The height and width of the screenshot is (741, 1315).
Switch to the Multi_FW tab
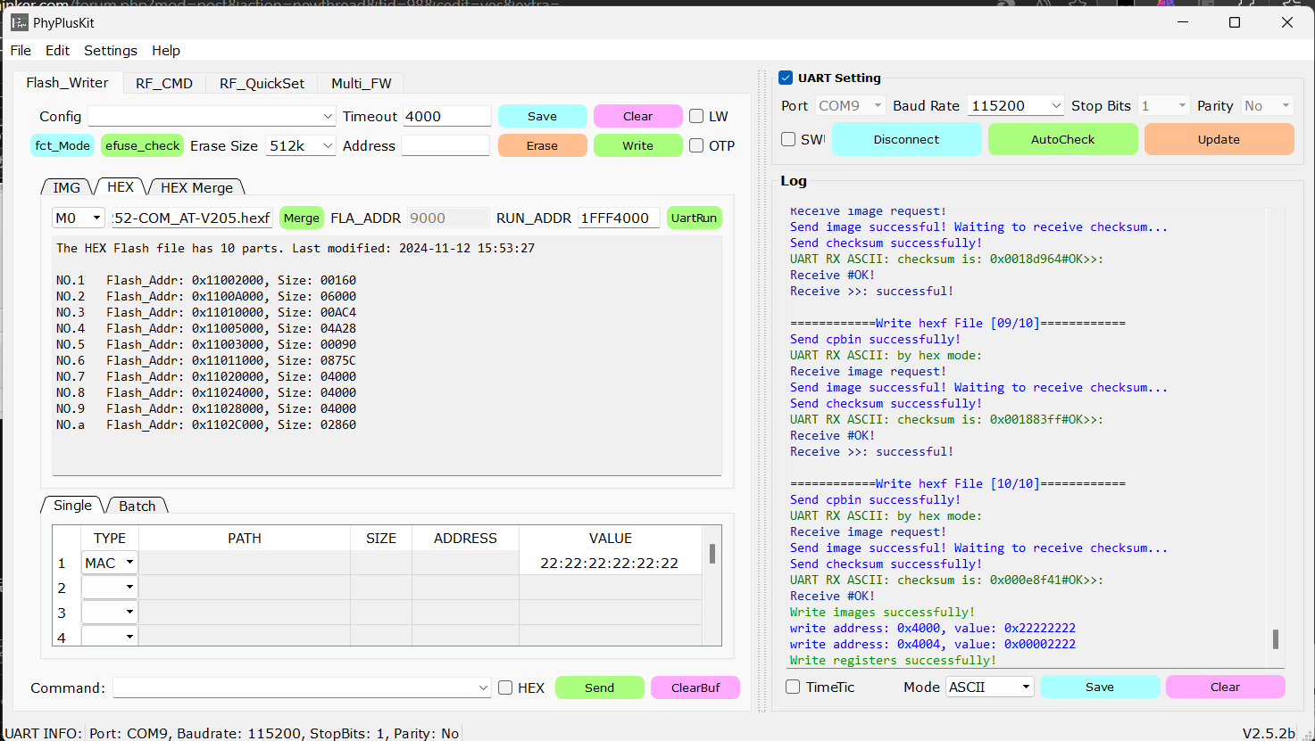362,83
